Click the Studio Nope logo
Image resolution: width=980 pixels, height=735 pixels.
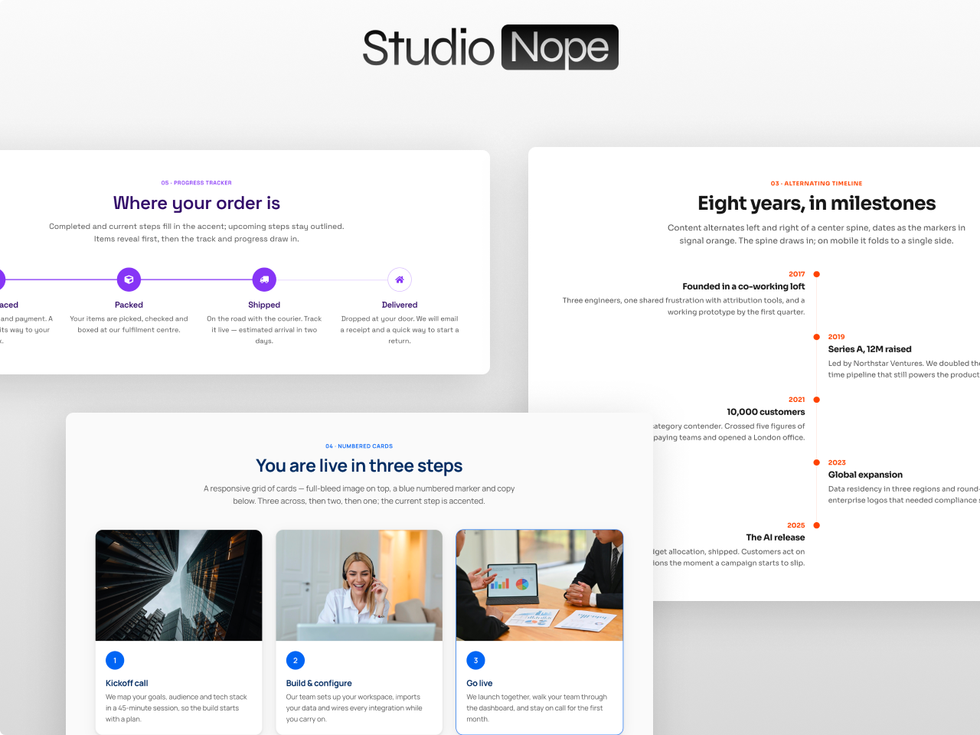point(490,47)
